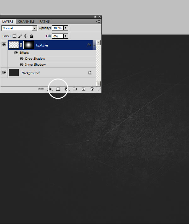Viewport: 189px width, 224px height.
Task: Toggle Lock position for the layer
Action: click(x=26, y=36)
